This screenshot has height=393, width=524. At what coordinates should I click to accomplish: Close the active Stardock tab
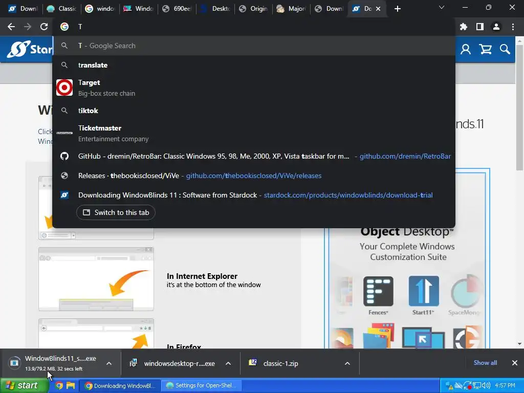coord(378,9)
